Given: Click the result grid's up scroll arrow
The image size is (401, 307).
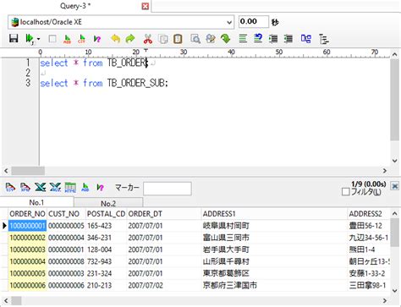Looking at the screenshot, I should coord(395,213).
